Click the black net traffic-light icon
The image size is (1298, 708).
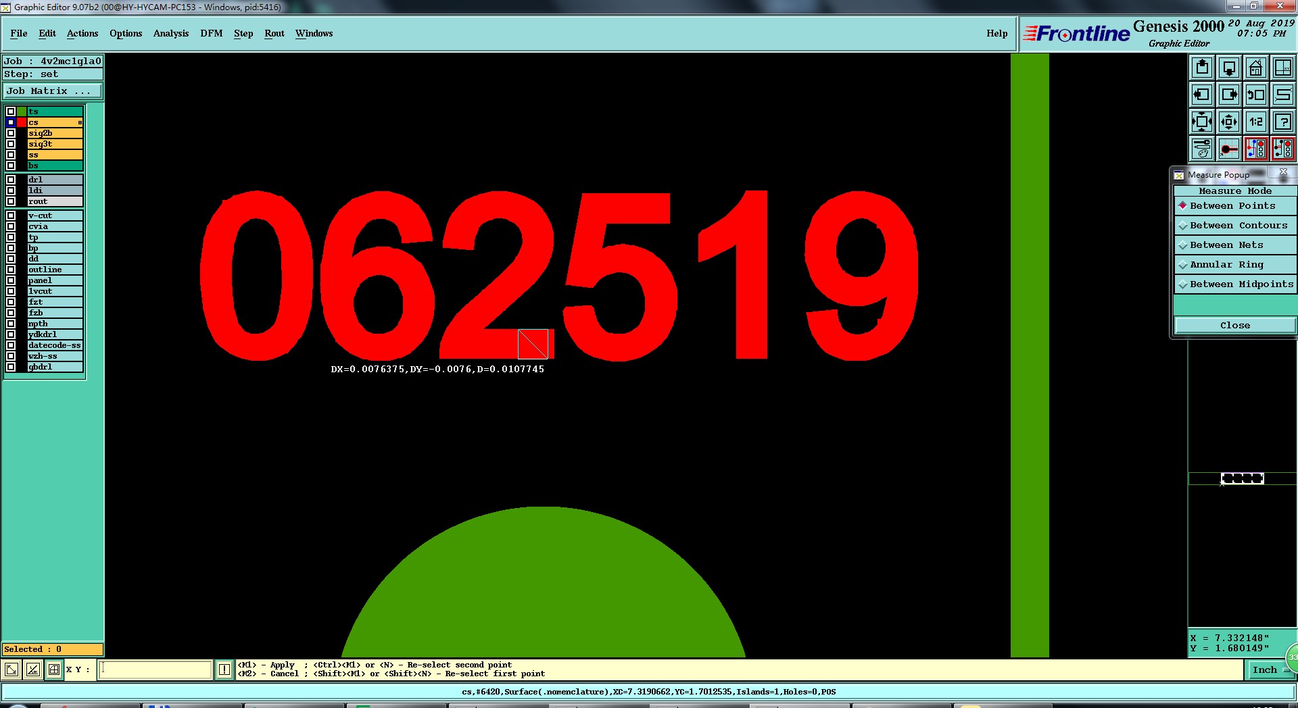[1283, 149]
